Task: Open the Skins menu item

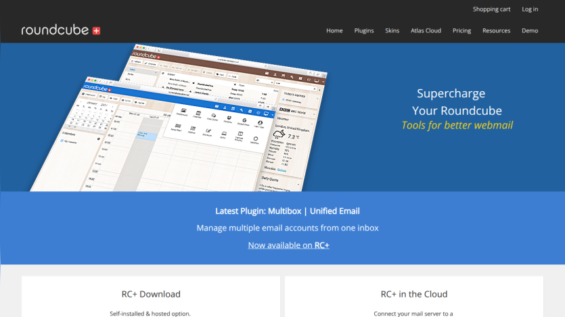Action: pos(392,30)
